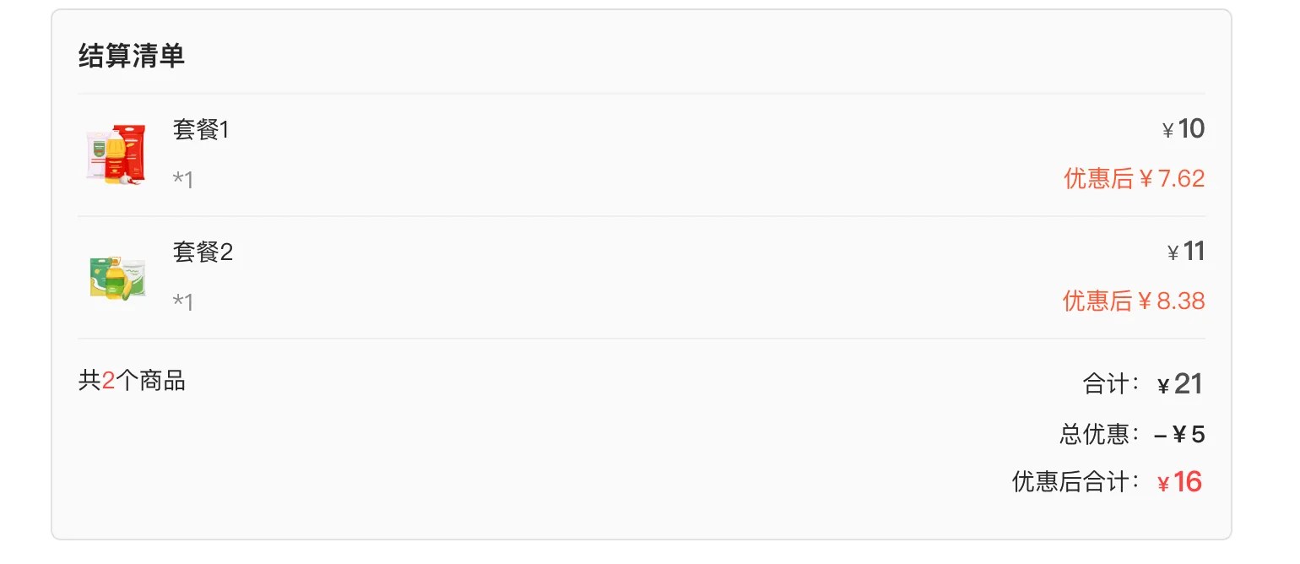The image size is (1300, 564).
Task: Click the 优惠后 text in 套餐1 row
Action: click(x=1098, y=179)
